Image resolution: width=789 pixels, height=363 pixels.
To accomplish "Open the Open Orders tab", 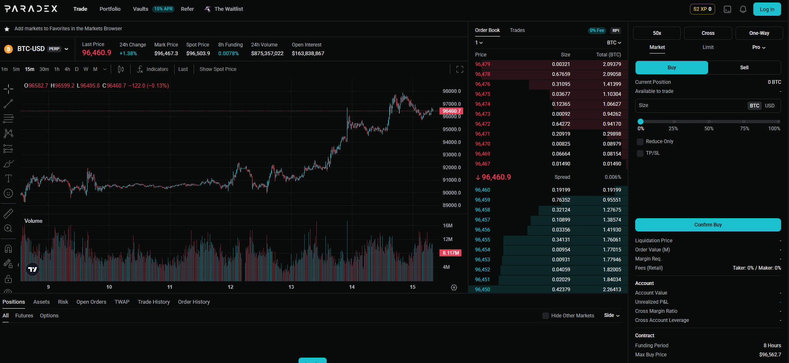I will click(x=91, y=302).
